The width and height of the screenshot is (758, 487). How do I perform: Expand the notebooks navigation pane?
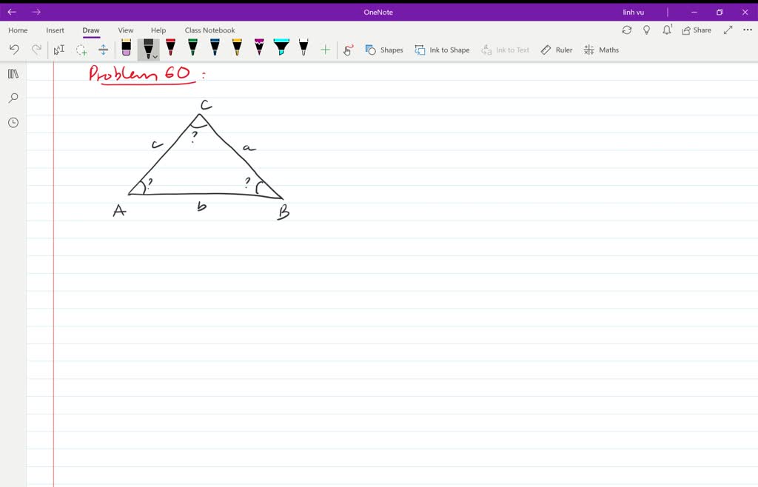click(x=13, y=73)
